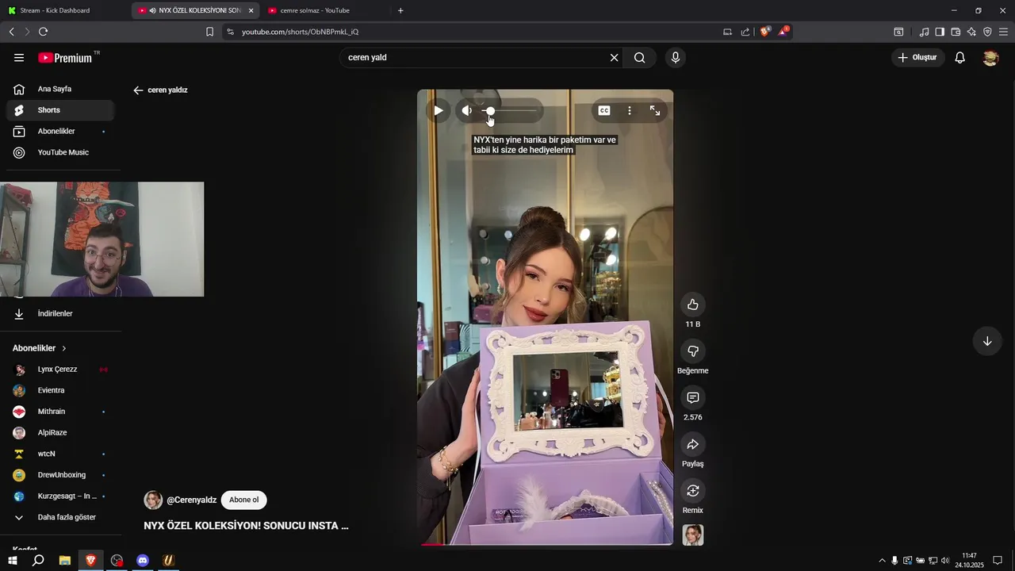Open the YouTube hamburger guide menu

pyautogui.click(x=19, y=58)
